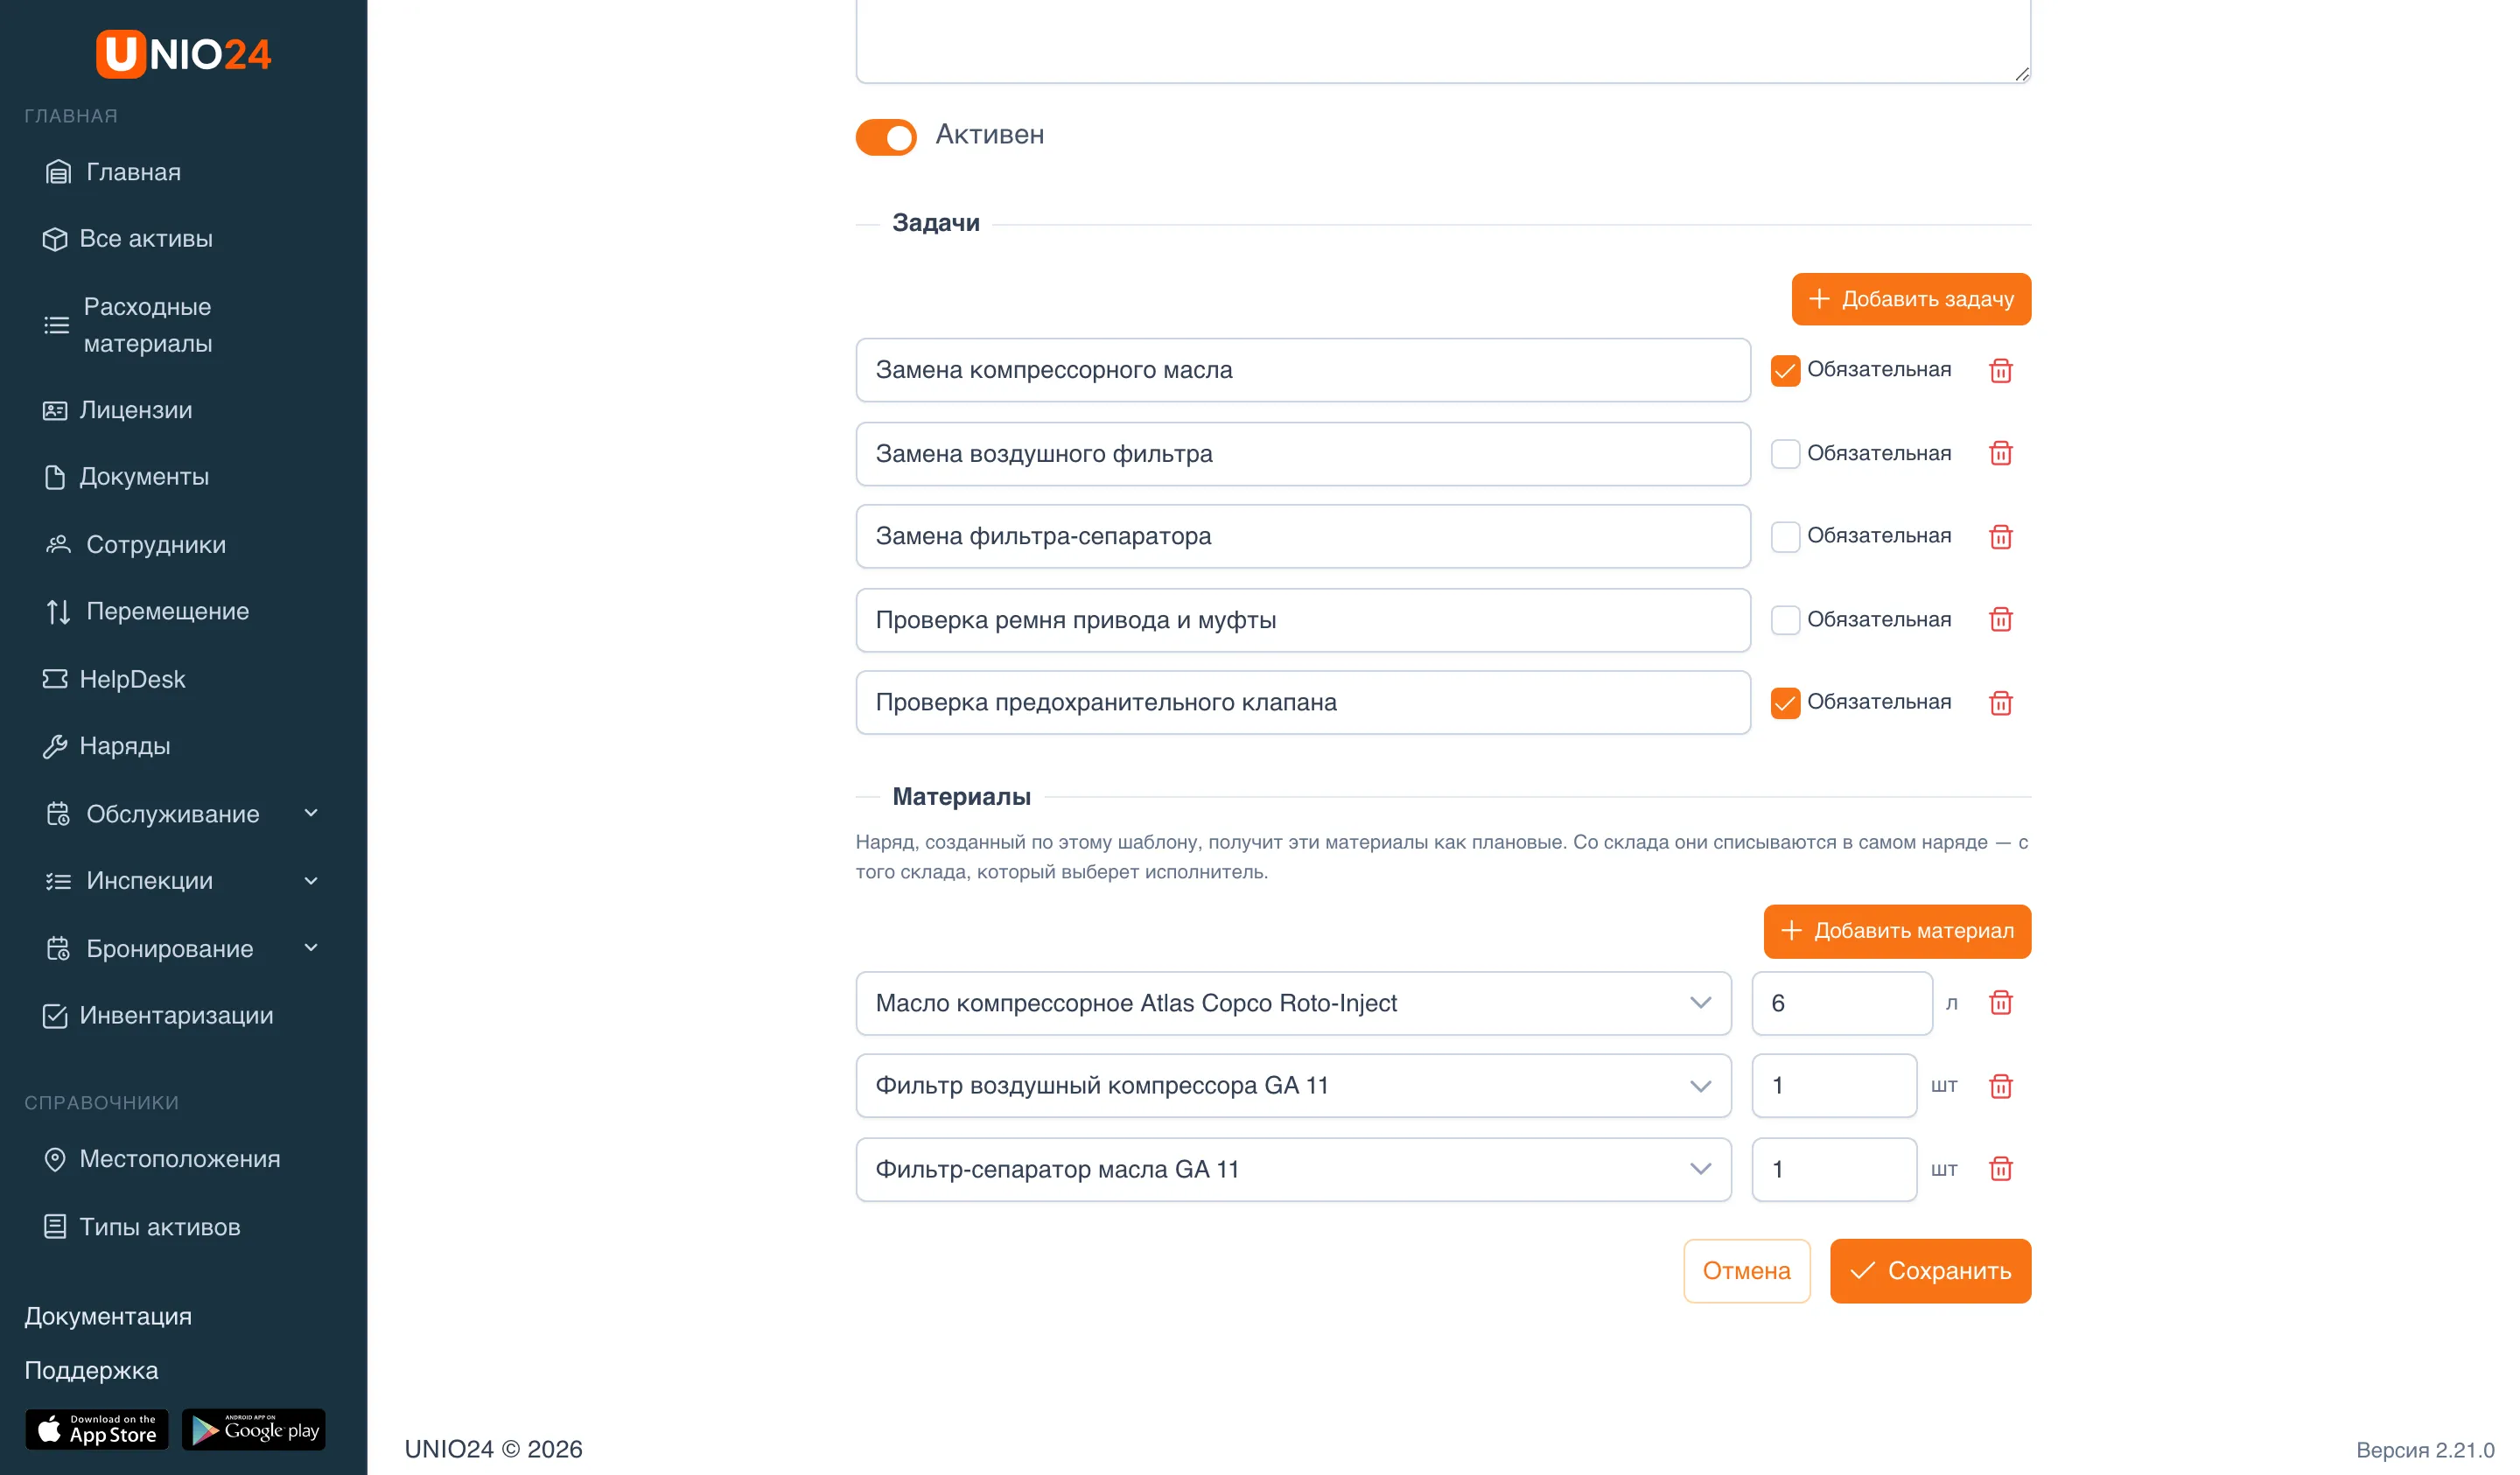
Task: Click the HelpDesk ticket icon
Action: coord(55,679)
